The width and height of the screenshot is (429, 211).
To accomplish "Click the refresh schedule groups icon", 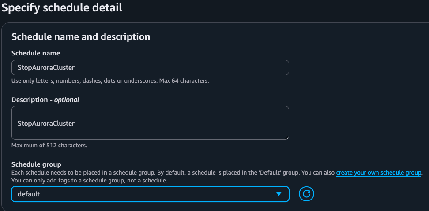I will [x=306, y=194].
